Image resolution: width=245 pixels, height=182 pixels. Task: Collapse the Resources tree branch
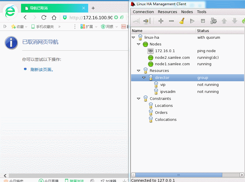139,71
